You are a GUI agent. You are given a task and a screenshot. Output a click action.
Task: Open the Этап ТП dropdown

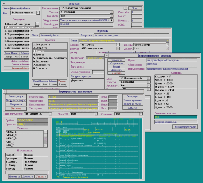click(x=96, y=114)
